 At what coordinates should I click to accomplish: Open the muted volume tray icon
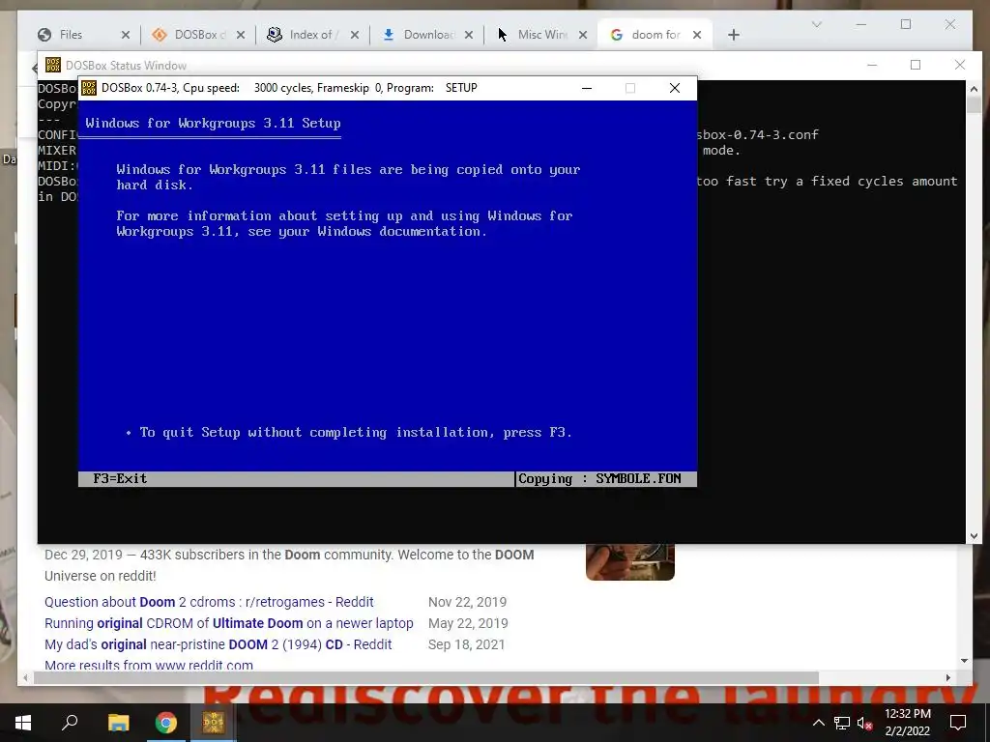click(x=864, y=723)
